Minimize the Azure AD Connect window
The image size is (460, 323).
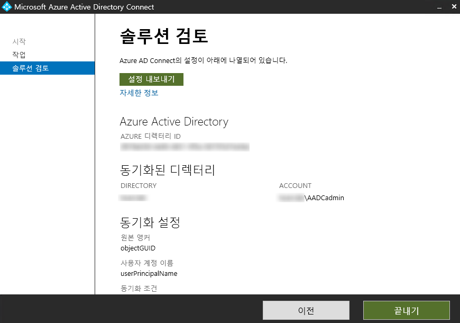coord(439,7)
